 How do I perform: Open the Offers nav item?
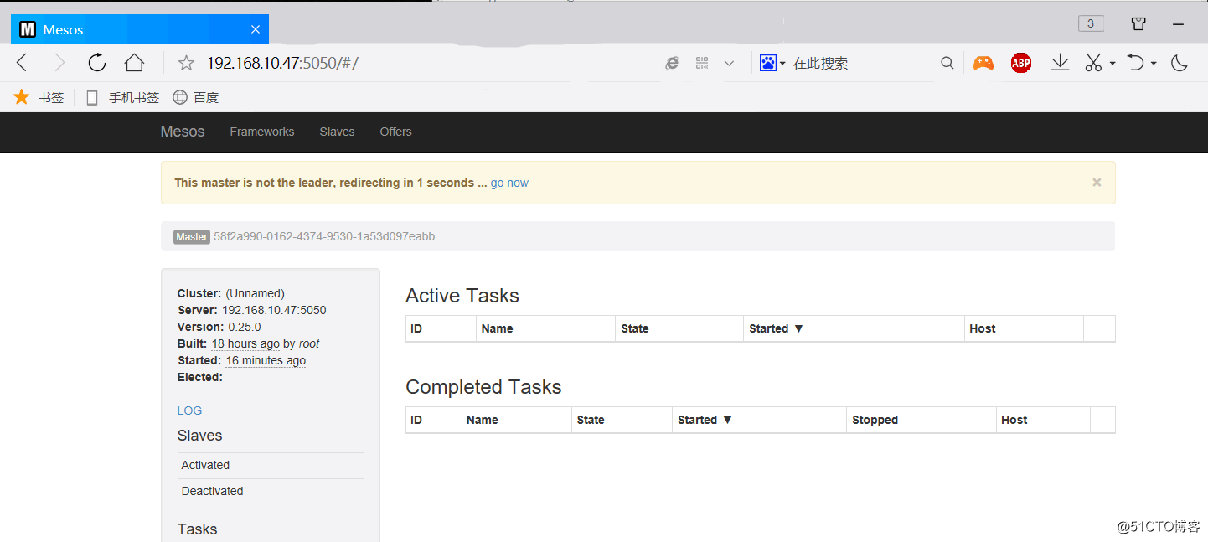(x=395, y=132)
